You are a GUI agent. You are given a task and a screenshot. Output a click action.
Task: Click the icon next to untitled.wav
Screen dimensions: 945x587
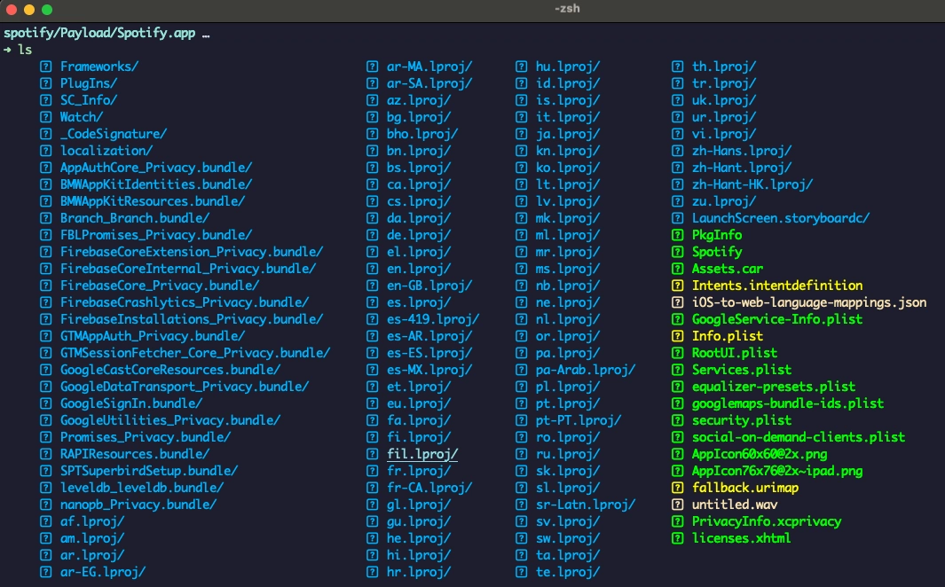[677, 505]
